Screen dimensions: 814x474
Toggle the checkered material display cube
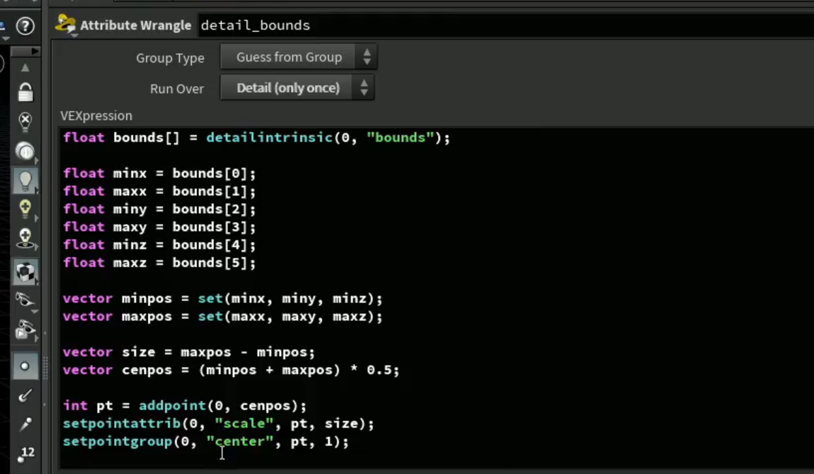25,272
